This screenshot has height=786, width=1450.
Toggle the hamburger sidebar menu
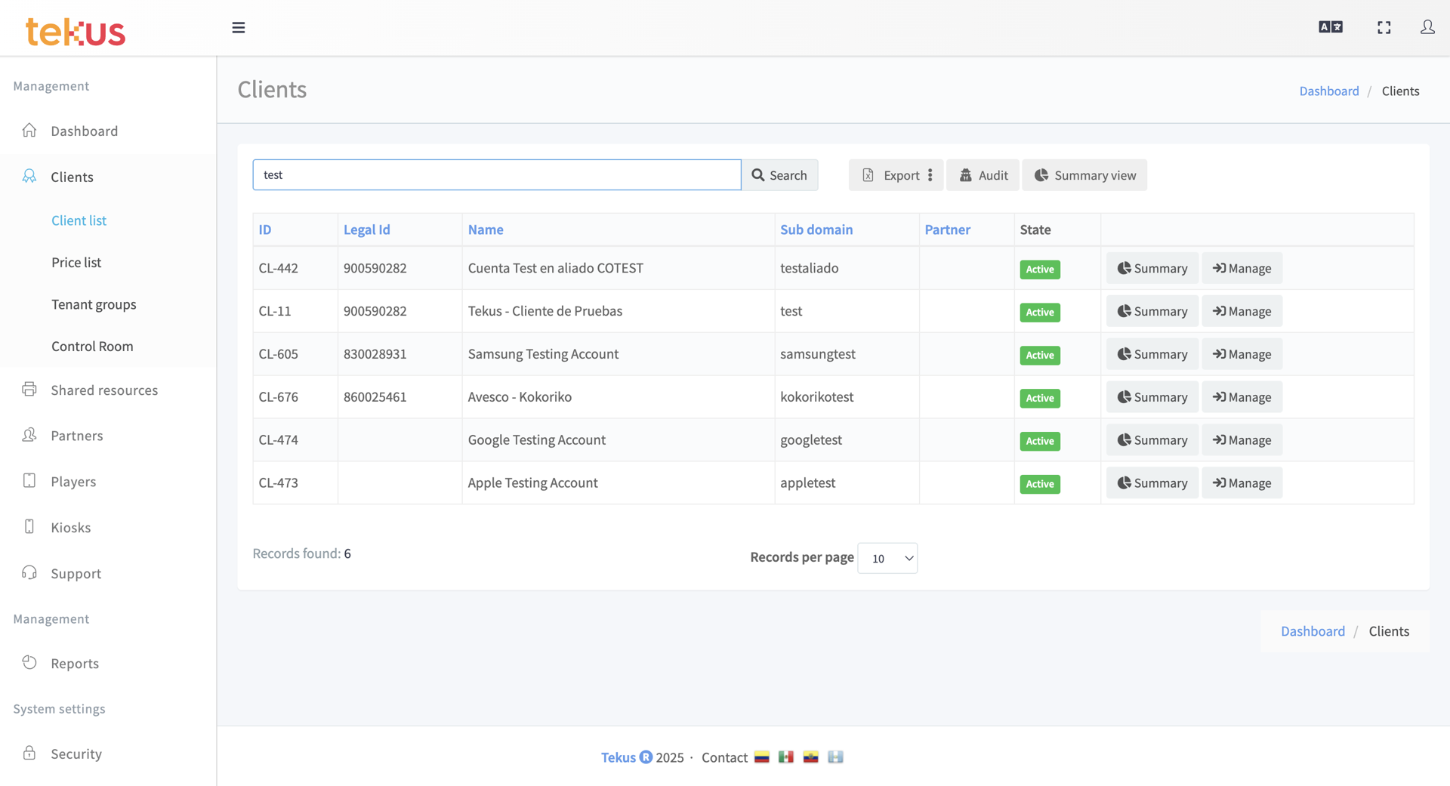[239, 28]
